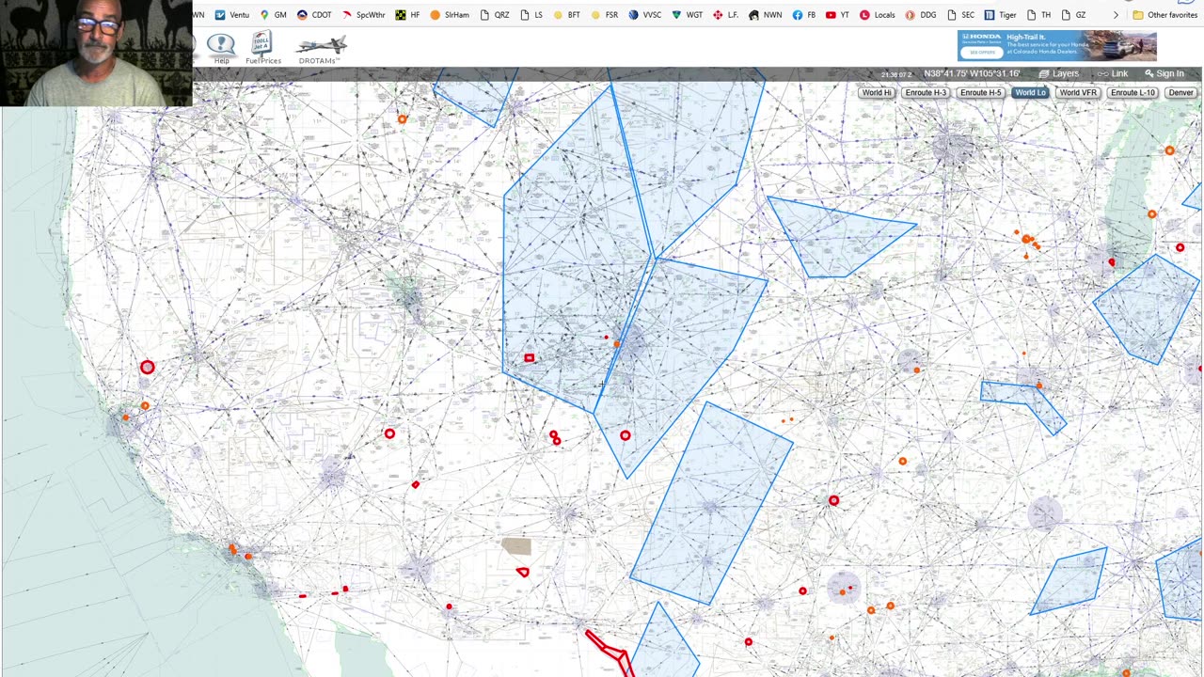Viewport: 1204px width, 677px height.
Task: Open the QRZ bookmark
Action: tap(495, 15)
